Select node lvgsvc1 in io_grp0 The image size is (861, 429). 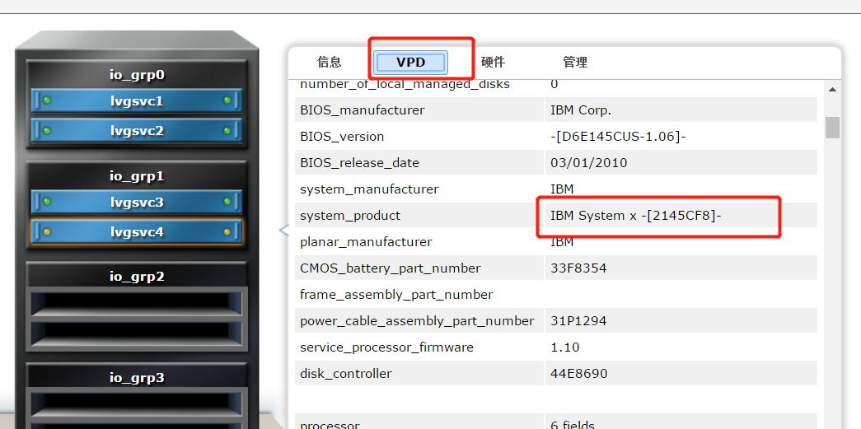pyautogui.click(x=137, y=100)
